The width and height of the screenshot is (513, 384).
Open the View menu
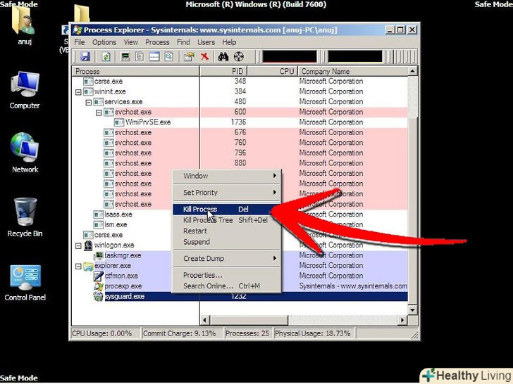point(131,42)
